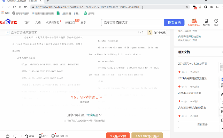Close the Baidu Wenku browser tab
Viewport: 223px width, 138px height.
[x=41, y=1]
